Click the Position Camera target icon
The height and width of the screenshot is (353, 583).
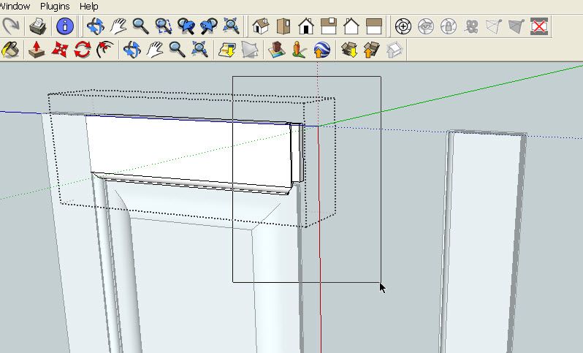tap(403, 27)
